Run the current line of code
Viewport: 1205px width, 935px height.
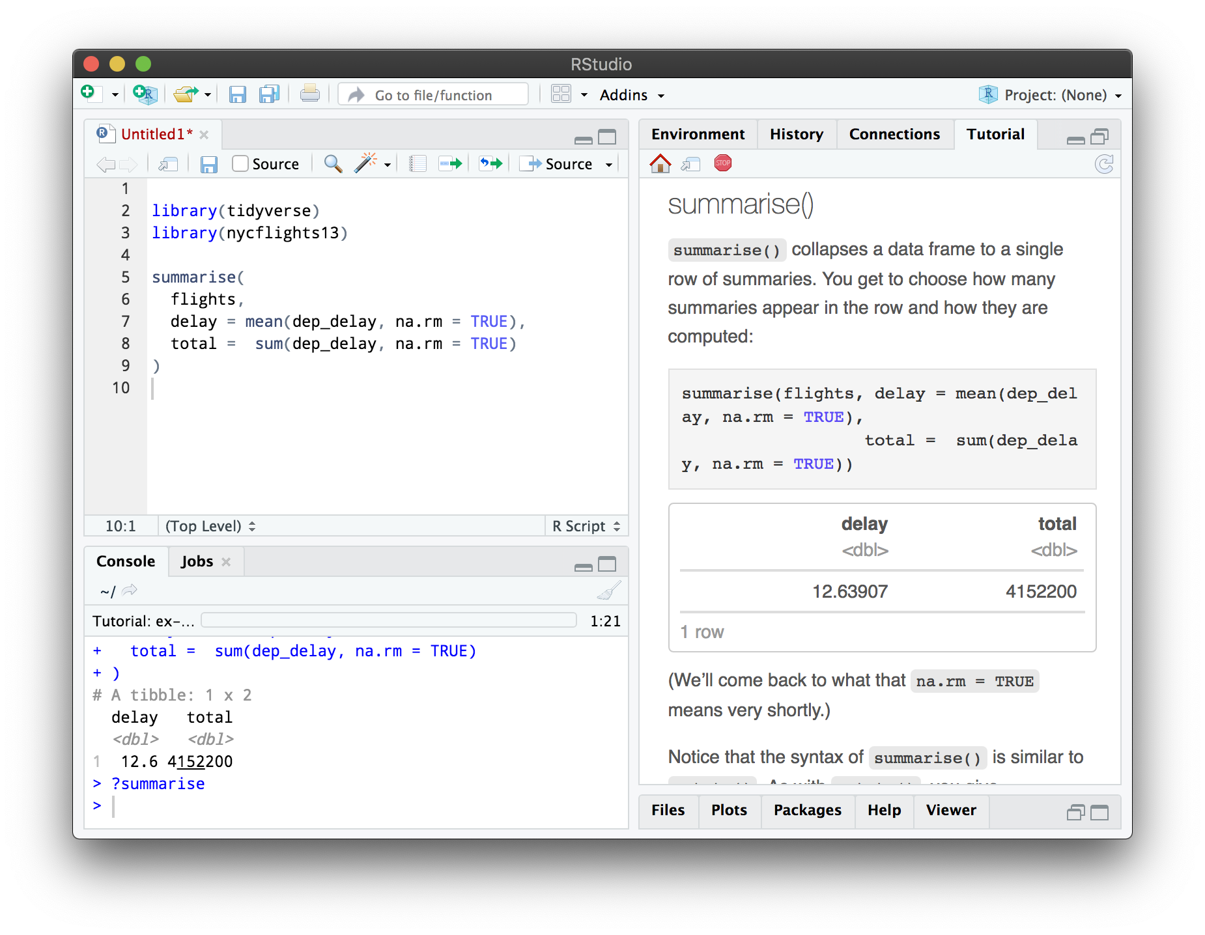pos(449,163)
